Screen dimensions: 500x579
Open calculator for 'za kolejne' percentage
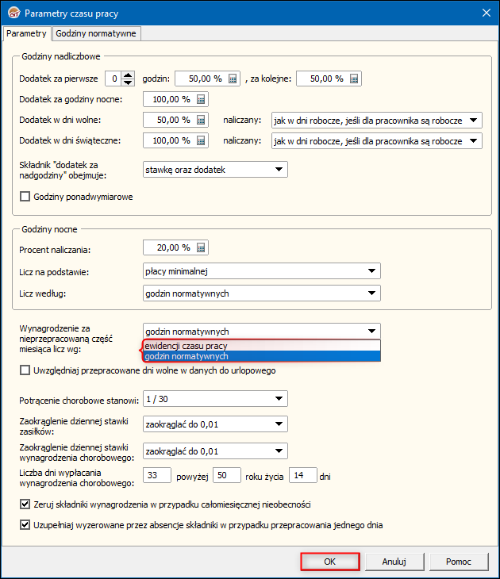click(x=354, y=79)
